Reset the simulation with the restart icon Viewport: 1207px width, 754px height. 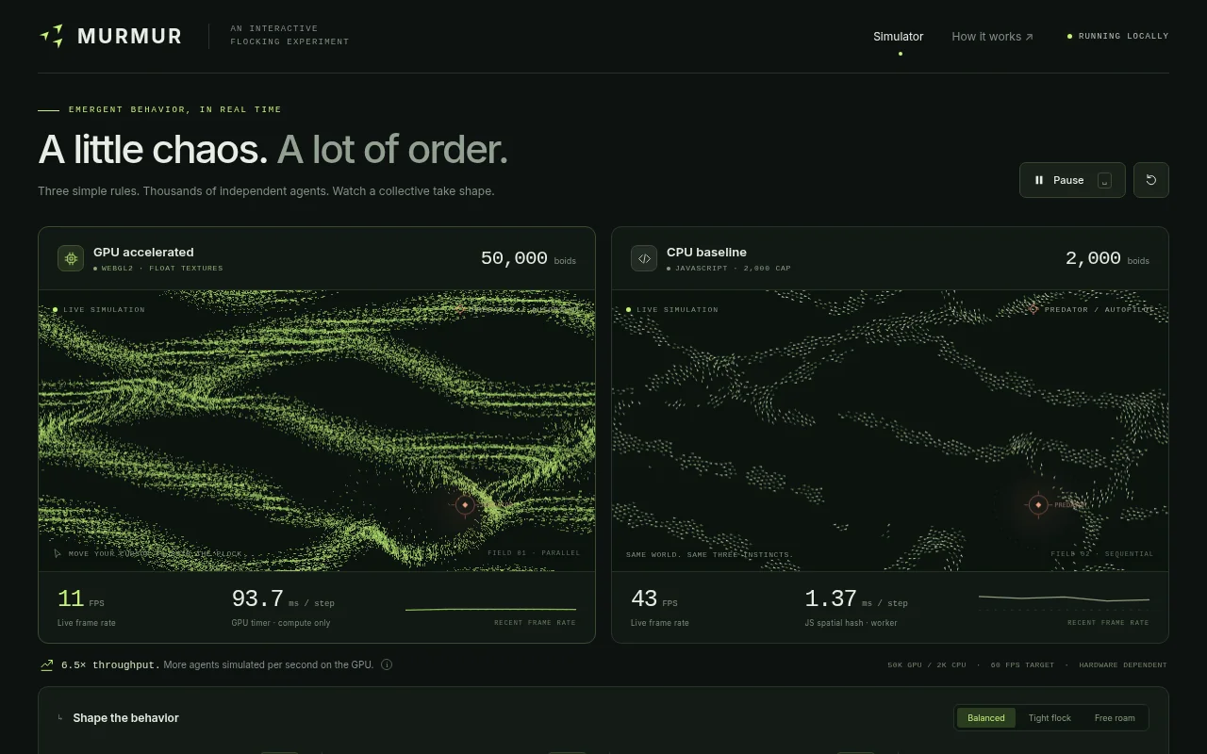point(1151,180)
